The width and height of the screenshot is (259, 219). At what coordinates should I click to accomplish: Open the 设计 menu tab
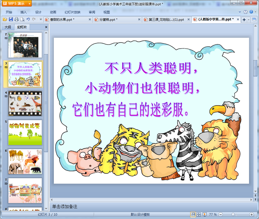[38, 12]
